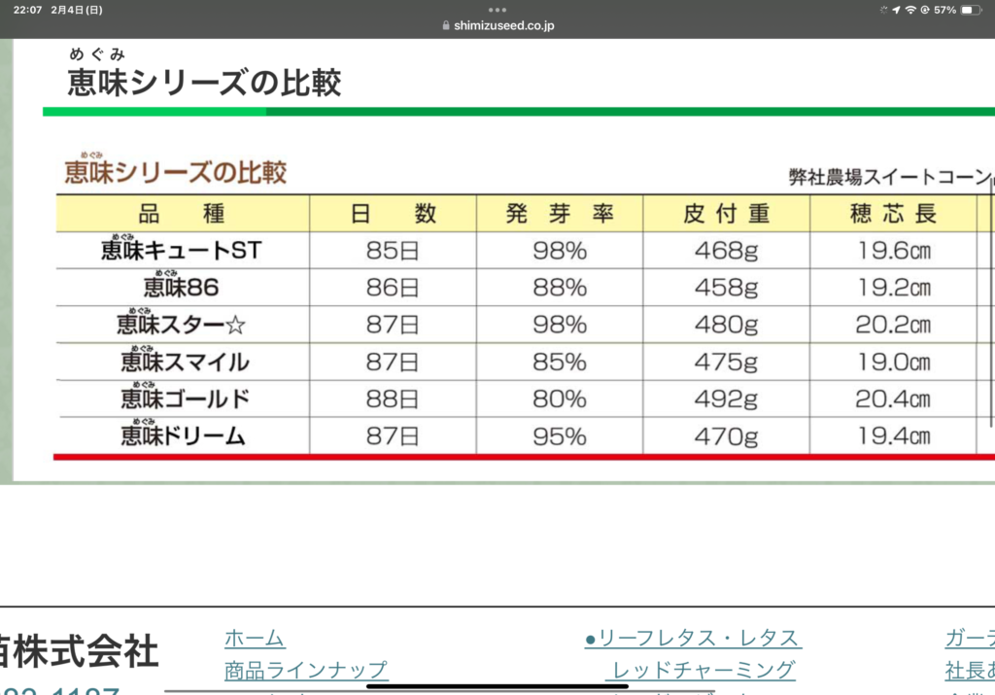Tap the 恵味ゴールド row name

(x=185, y=399)
